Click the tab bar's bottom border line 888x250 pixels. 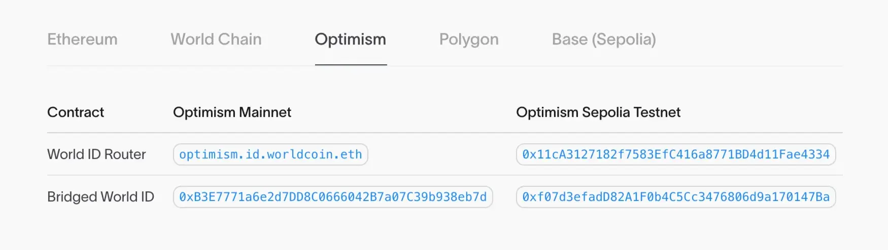point(609,66)
